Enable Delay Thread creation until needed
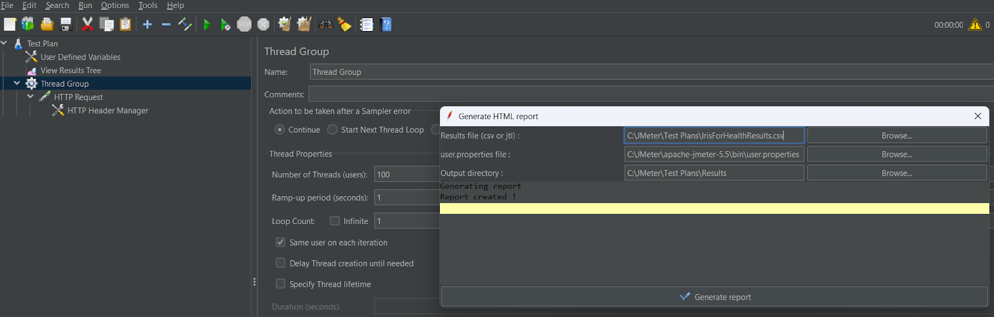Viewport: 994px width, 317px height. [x=281, y=263]
